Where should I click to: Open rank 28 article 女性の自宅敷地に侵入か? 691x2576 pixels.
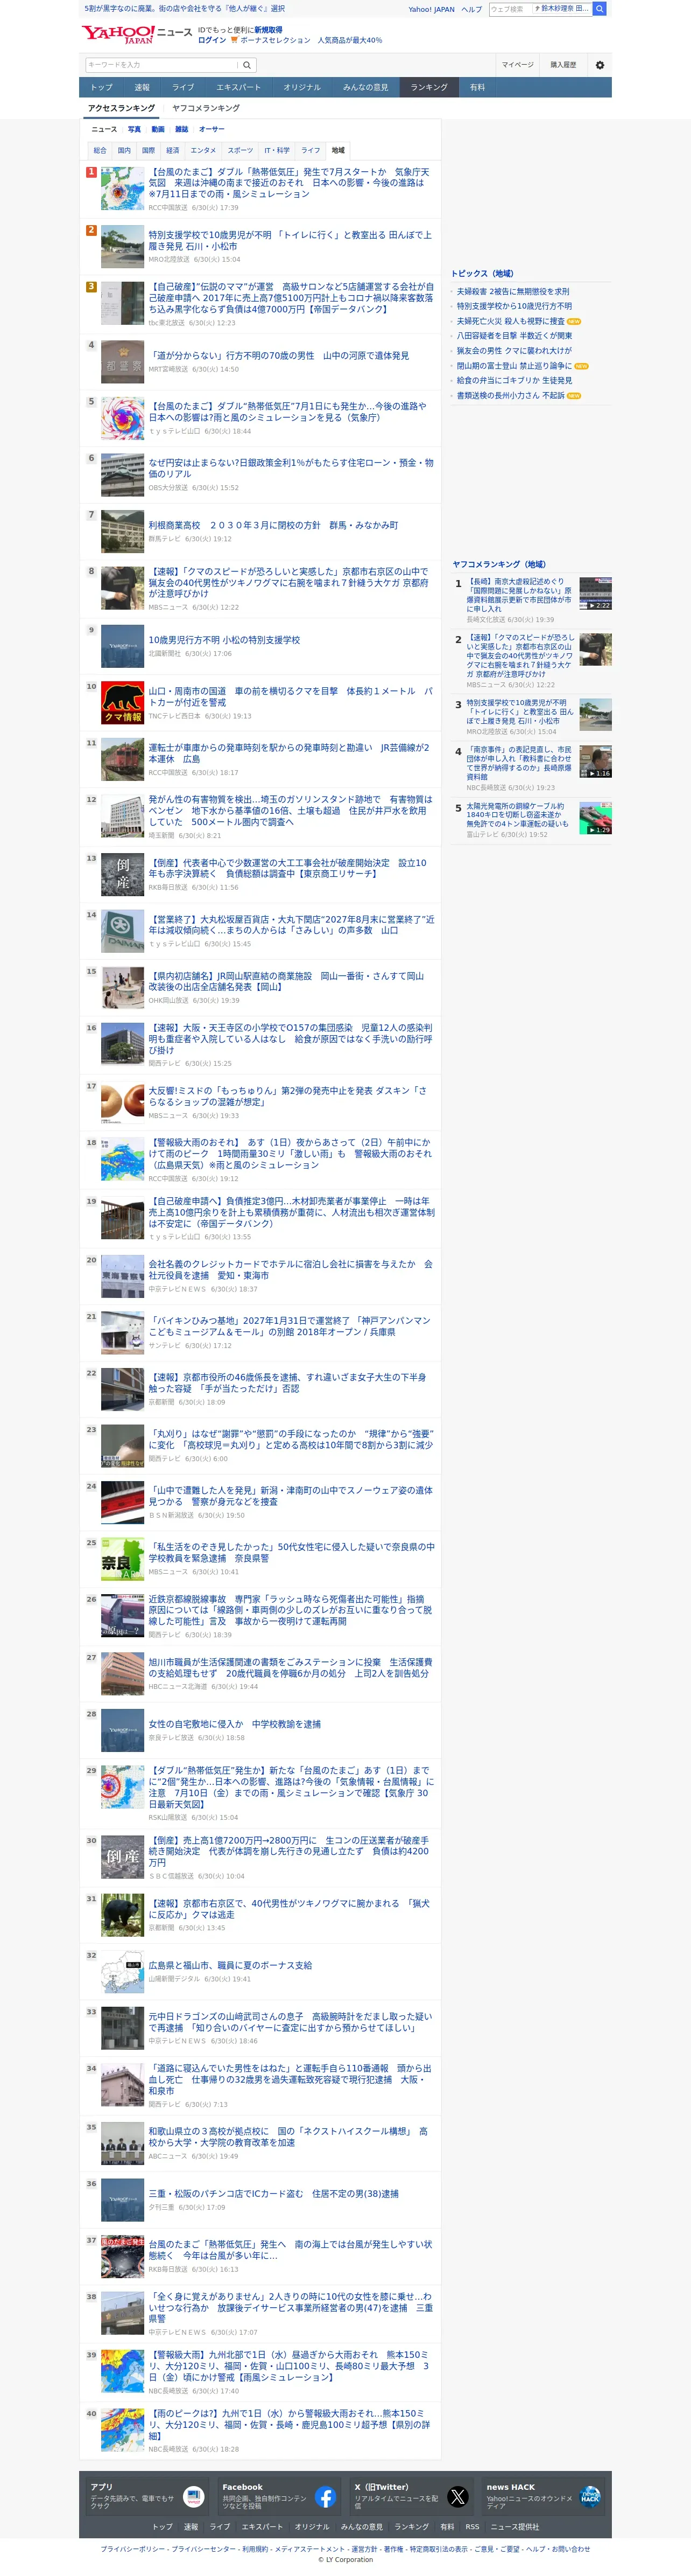tap(235, 1724)
